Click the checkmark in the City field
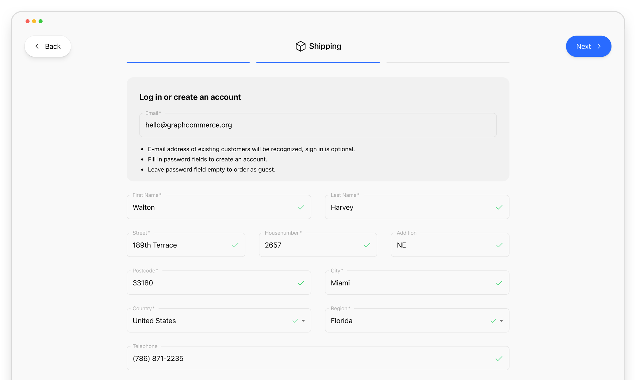Viewport: 636px width, 380px height. pos(499,283)
